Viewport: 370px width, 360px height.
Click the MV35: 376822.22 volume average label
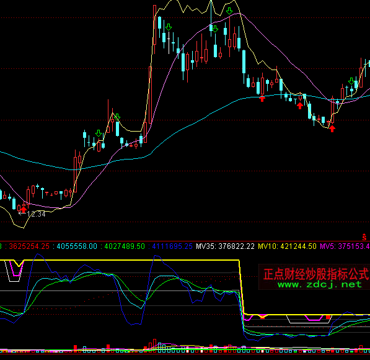(x=226, y=246)
